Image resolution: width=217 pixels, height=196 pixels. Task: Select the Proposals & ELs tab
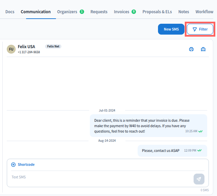point(157,12)
